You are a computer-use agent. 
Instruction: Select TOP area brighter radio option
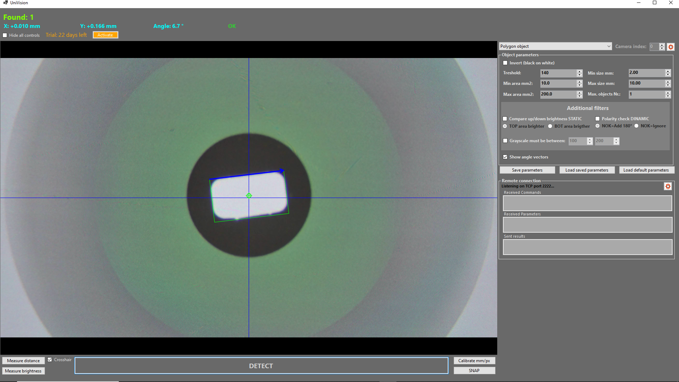click(x=505, y=126)
